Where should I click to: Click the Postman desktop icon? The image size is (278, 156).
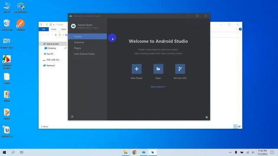pos(20,25)
